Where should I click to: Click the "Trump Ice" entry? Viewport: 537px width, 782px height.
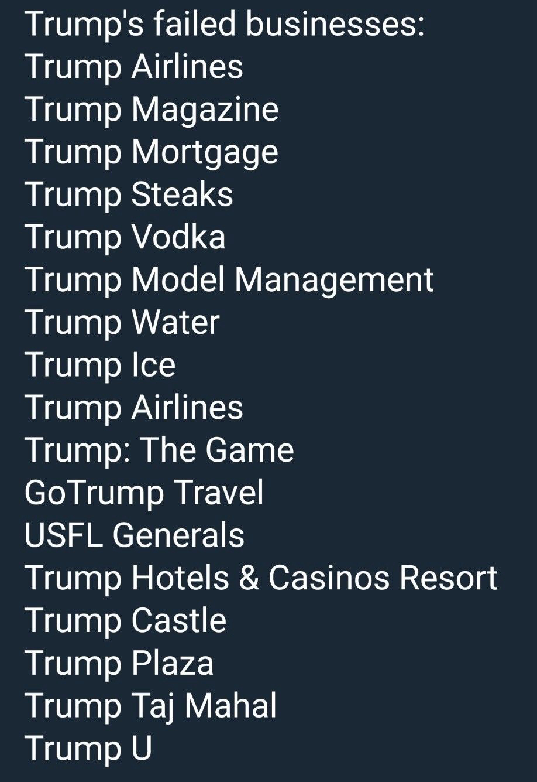point(100,365)
